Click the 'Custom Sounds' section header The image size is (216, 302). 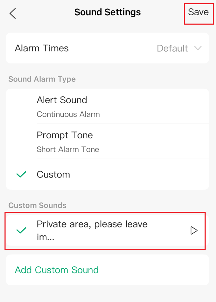37,205
